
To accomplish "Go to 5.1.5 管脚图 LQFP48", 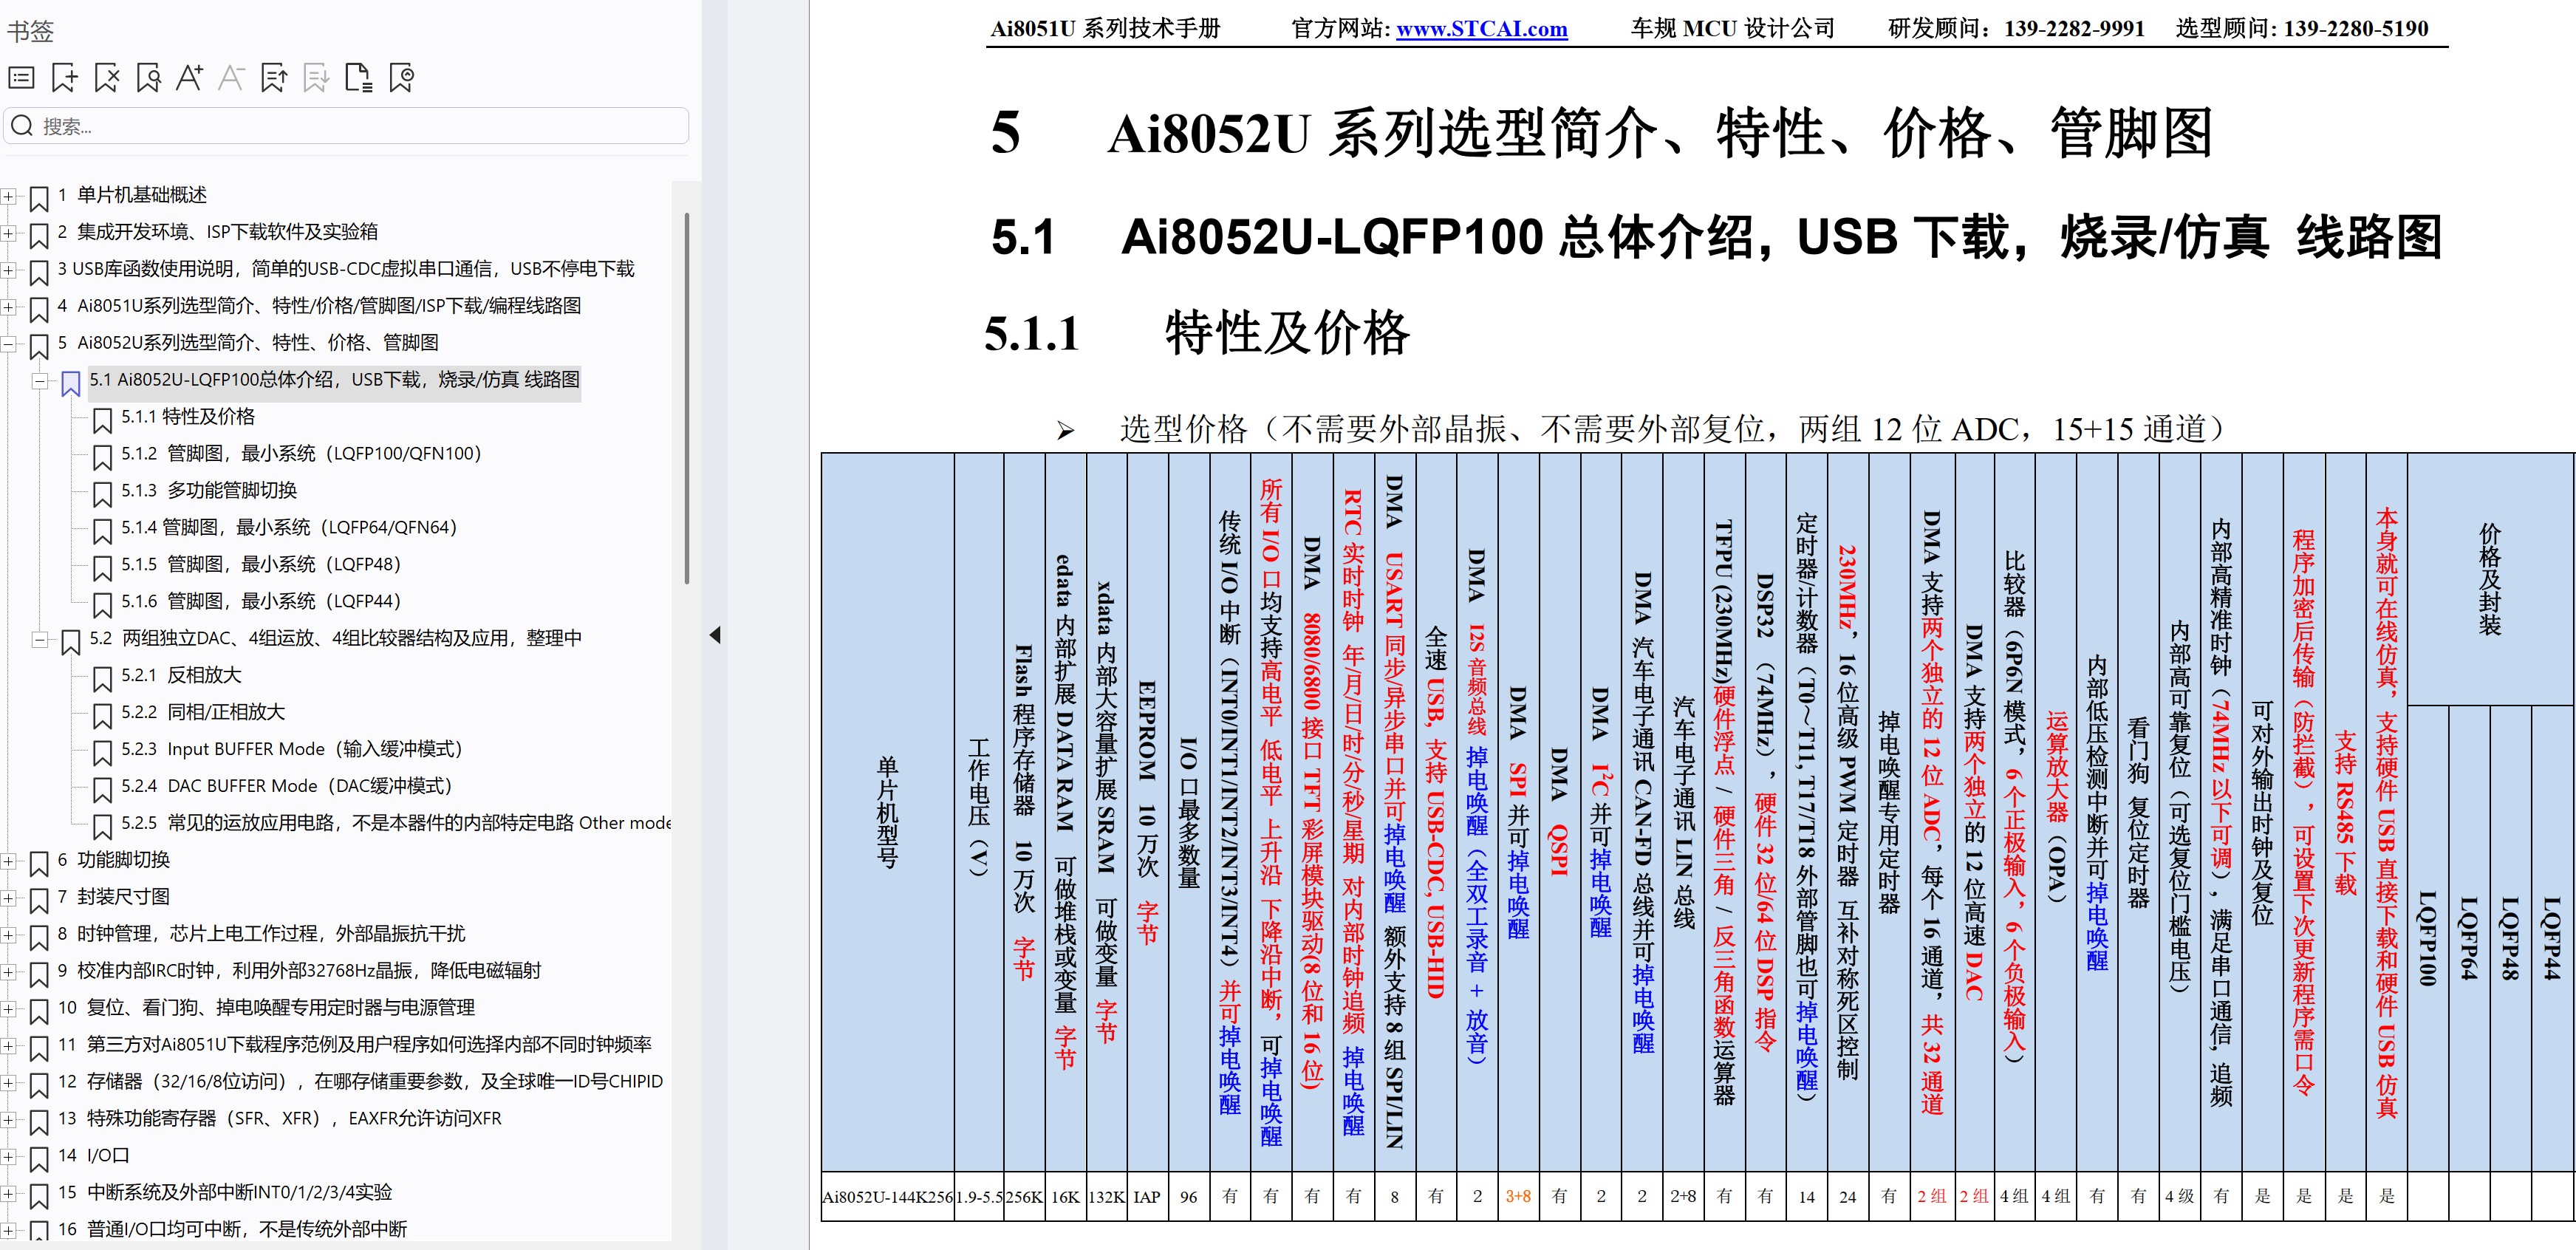I will point(261,564).
